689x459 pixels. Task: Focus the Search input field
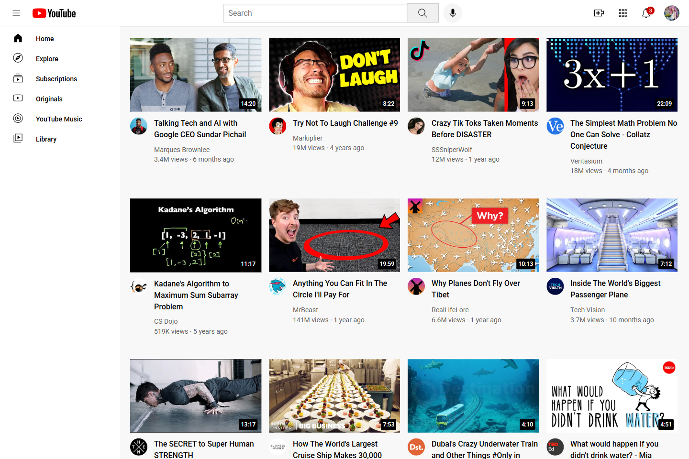315,13
